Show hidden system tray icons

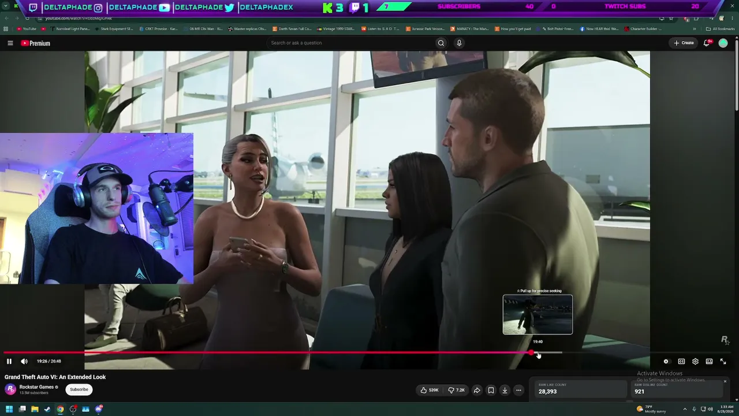685,409
